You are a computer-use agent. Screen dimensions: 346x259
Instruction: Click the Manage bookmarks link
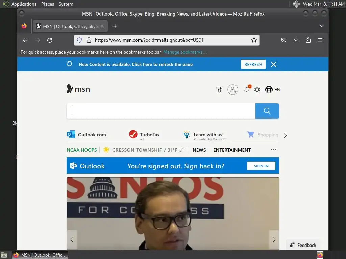(x=185, y=52)
